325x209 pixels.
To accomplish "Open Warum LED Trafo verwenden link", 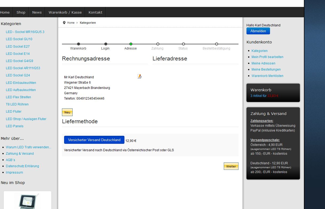I will 29,147.
